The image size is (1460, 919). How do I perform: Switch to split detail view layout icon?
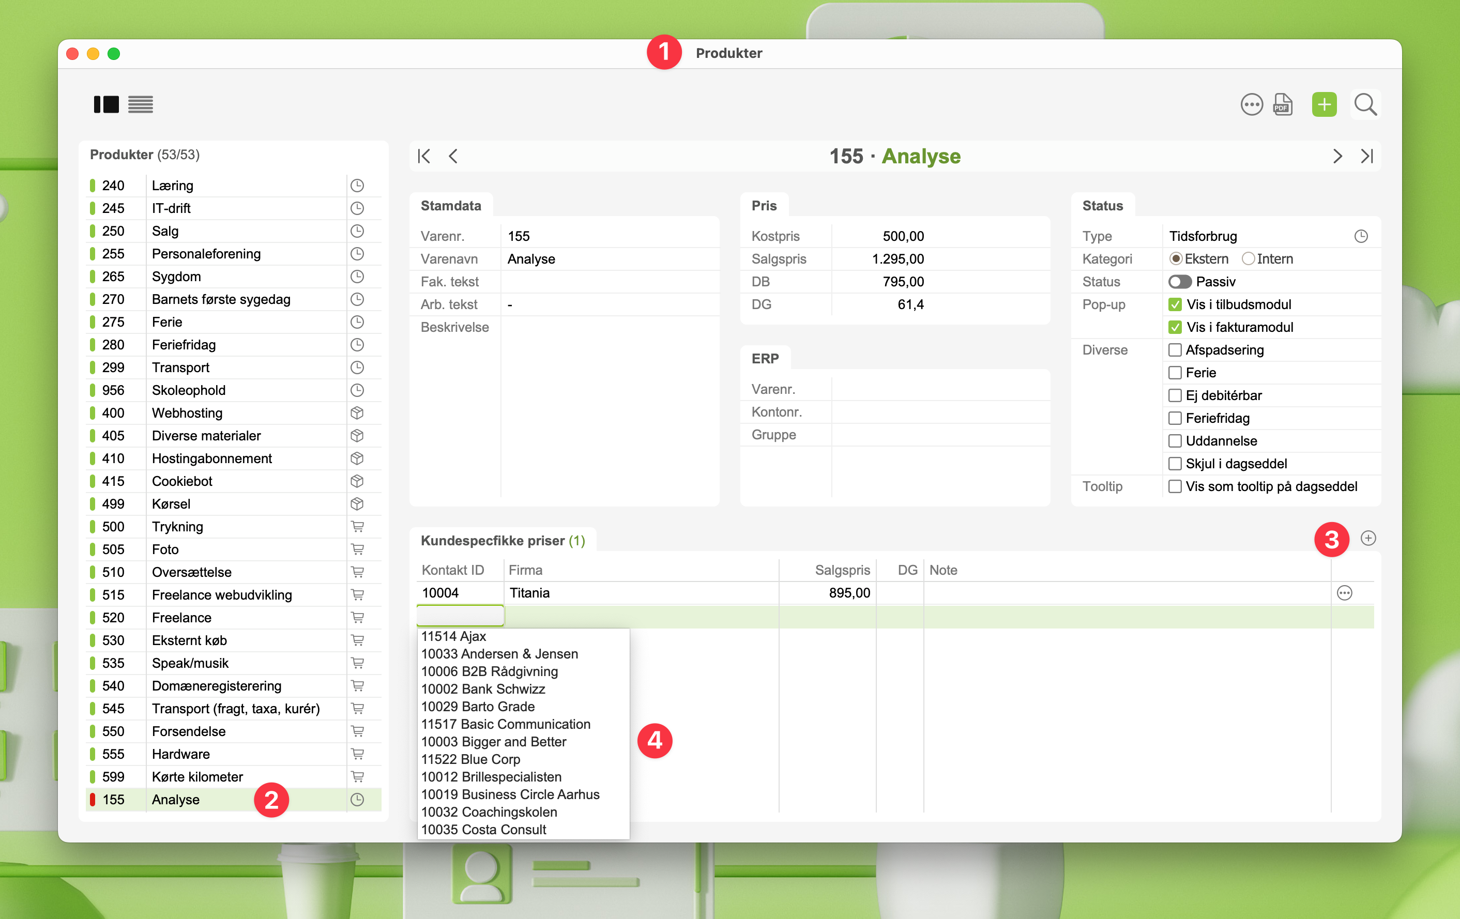tap(106, 105)
